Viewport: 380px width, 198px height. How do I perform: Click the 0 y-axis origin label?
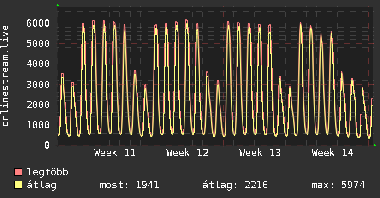(47, 145)
